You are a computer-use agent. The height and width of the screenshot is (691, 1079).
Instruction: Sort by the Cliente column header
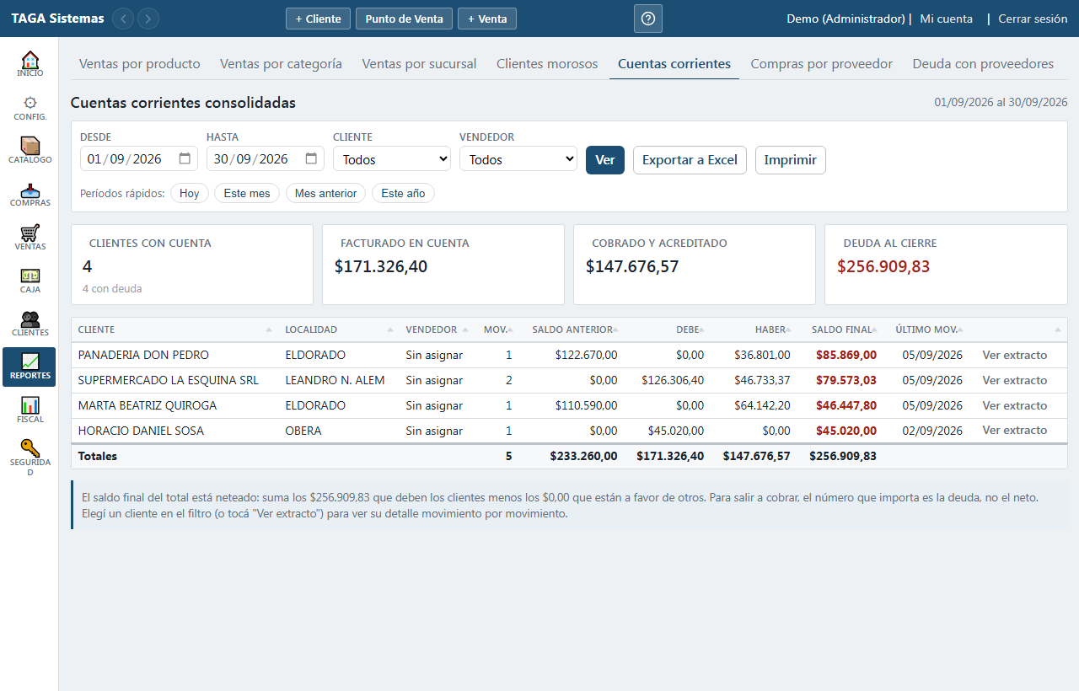click(175, 329)
